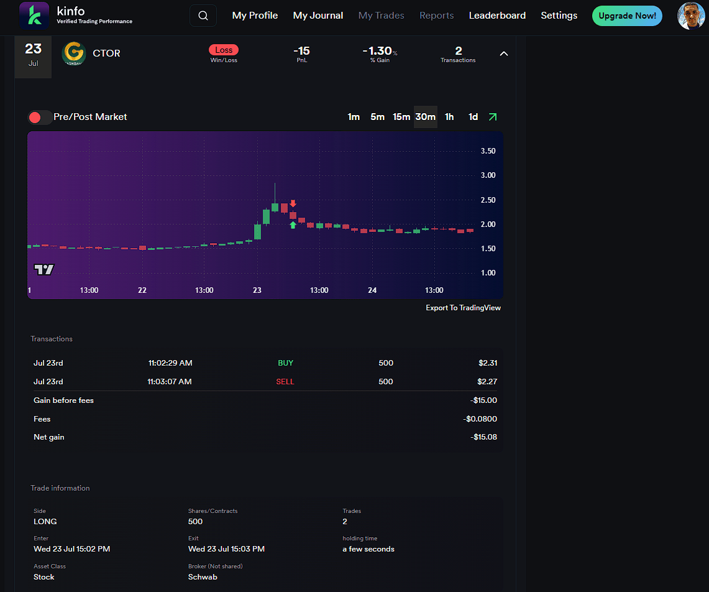Click the Upgrade Now! button
This screenshot has height=592, width=709.
[627, 16]
